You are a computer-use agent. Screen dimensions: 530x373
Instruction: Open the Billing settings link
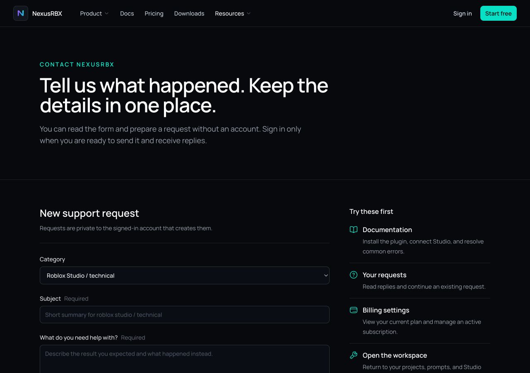pyautogui.click(x=386, y=310)
